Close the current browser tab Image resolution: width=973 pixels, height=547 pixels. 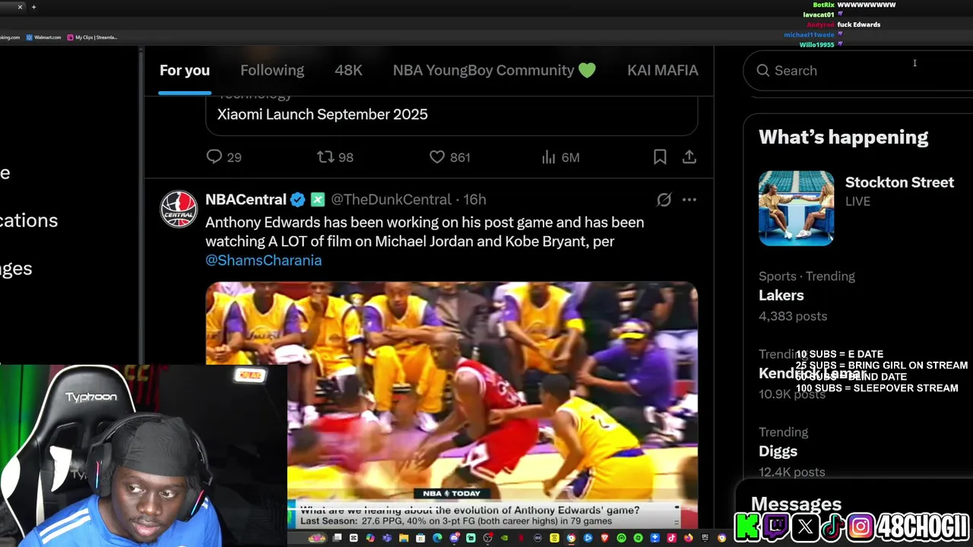tap(20, 7)
